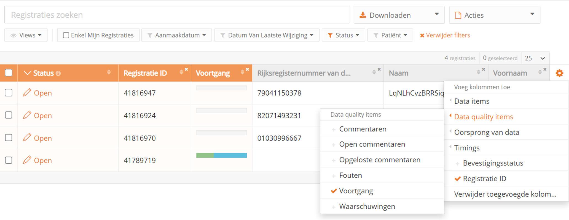Image resolution: width=569 pixels, height=220 pixels.
Task: Click the Status column info icon
Action: [x=58, y=73]
